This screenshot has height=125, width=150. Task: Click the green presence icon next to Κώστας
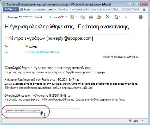(x=27, y=46)
